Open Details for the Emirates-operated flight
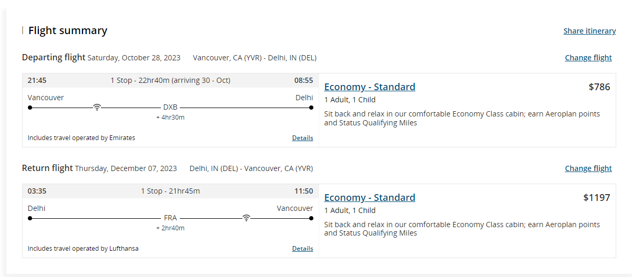Screen dimensions: 632x277 click(302, 138)
